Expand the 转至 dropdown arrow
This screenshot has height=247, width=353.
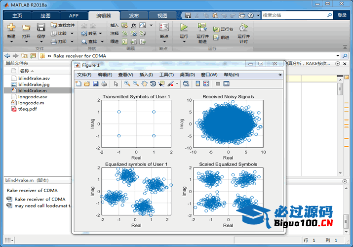[100, 33]
